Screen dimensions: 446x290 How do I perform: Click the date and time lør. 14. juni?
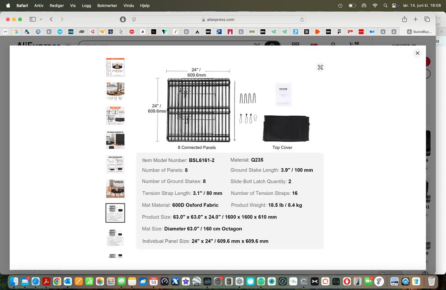coord(422,6)
